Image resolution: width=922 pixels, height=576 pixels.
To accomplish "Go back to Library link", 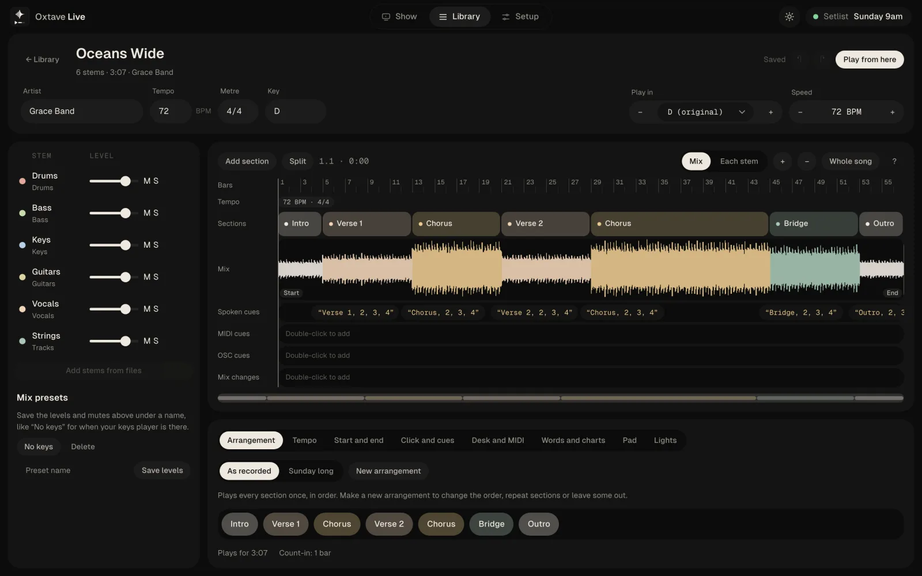I will (x=42, y=59).
